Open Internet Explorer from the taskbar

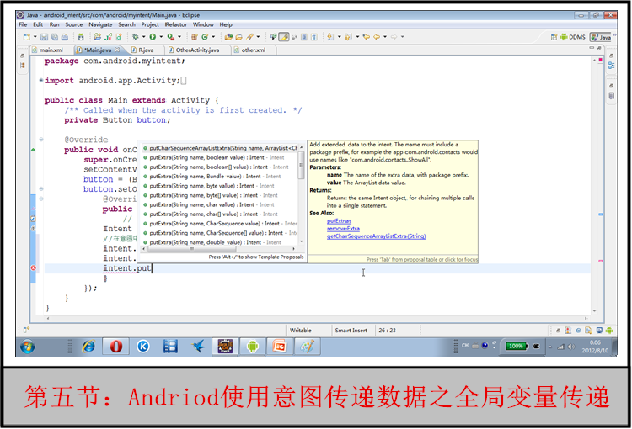coord(88,346)
